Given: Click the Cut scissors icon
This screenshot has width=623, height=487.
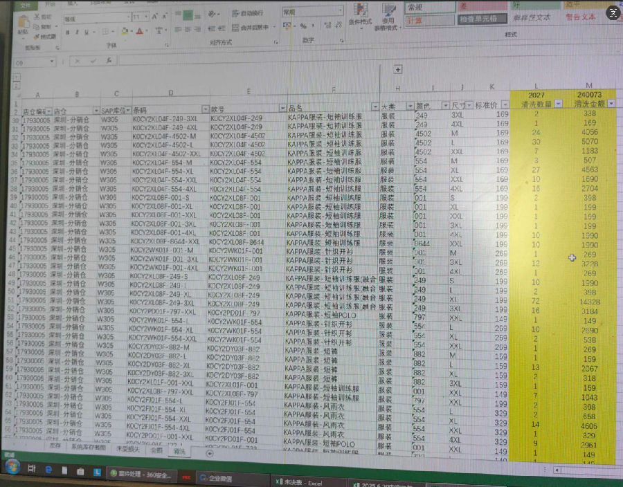Looking at the screenshot, I should 37,17.
